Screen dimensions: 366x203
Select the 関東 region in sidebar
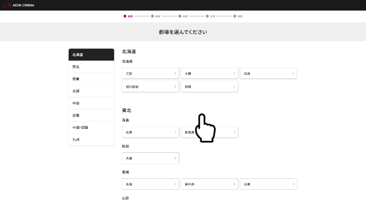pos(91,79)
